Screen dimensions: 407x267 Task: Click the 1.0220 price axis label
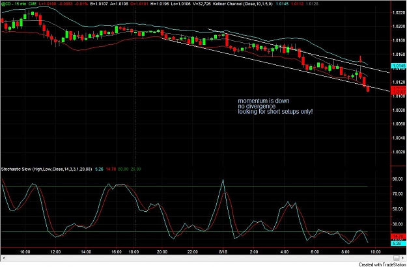click(x=399, y=12)
